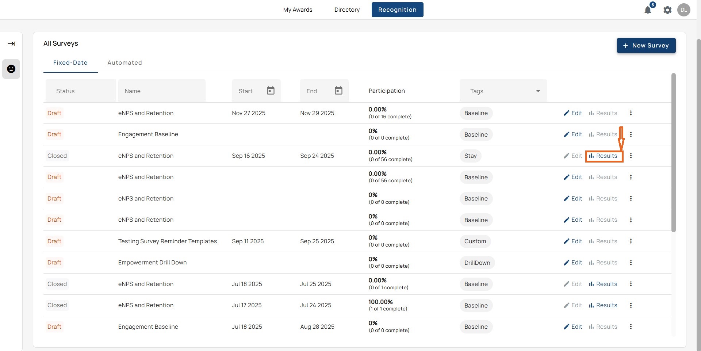
Task: Click the Jul 24 2025 end date
Action: [315, 305]
